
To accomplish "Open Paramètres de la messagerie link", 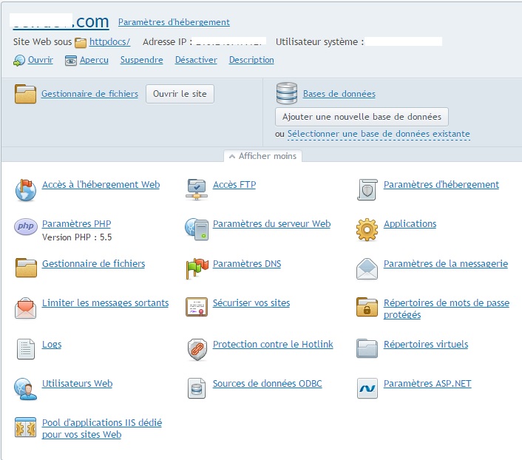I will pos(445,263).
